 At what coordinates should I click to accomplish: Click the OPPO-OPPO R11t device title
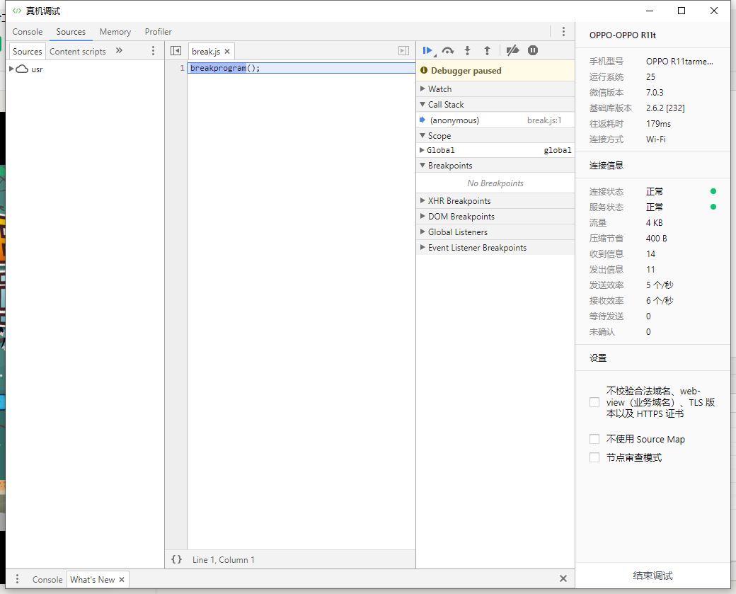[x=622, y=35]
